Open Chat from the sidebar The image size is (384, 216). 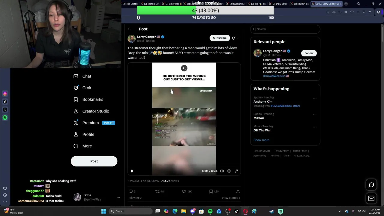tap(82, 76)
